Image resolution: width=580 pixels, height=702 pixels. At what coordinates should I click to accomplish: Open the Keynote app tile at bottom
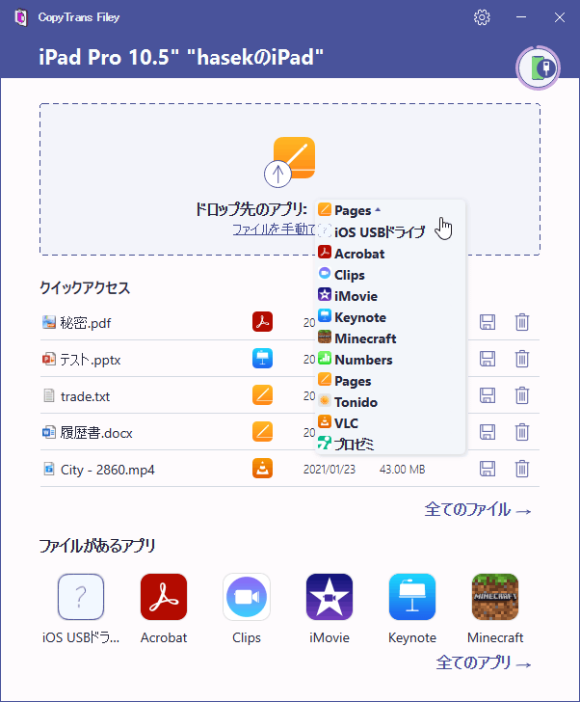click(411, 608)
